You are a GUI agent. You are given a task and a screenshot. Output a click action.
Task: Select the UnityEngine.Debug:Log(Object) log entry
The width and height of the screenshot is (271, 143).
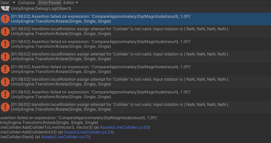tap(41, 8)
